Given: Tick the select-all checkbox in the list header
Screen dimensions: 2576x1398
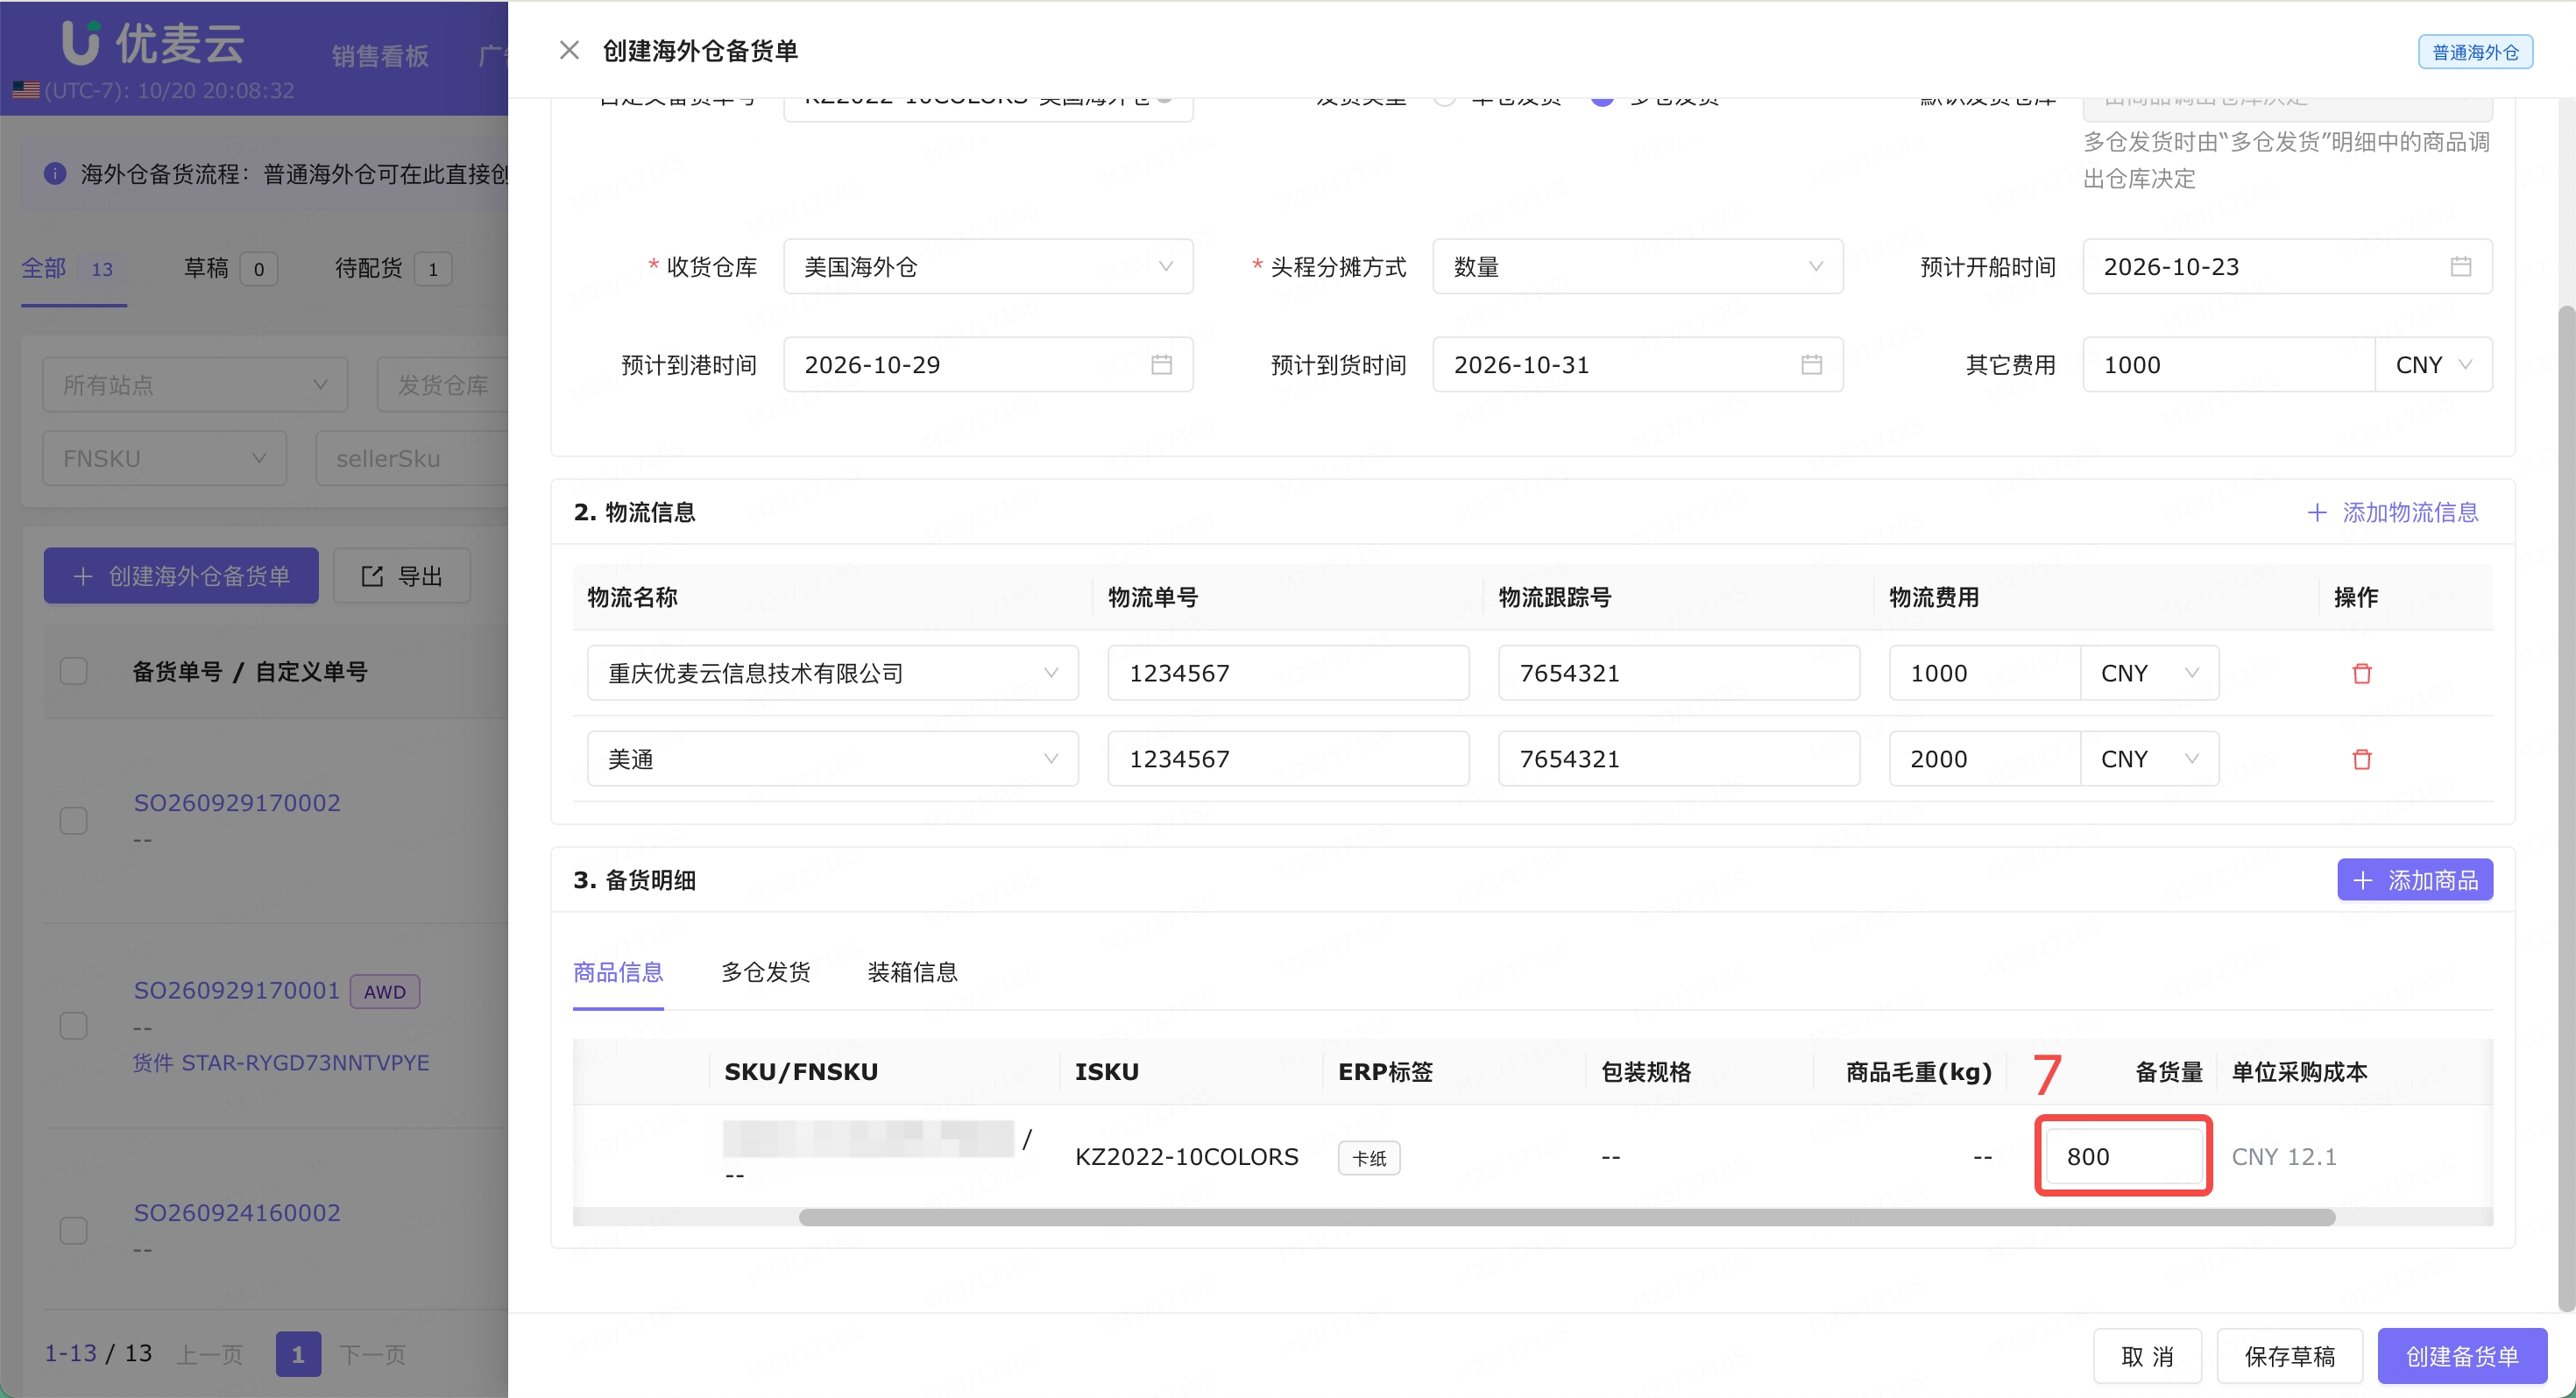Looking at the screenshot, I should tap(74, 671).
